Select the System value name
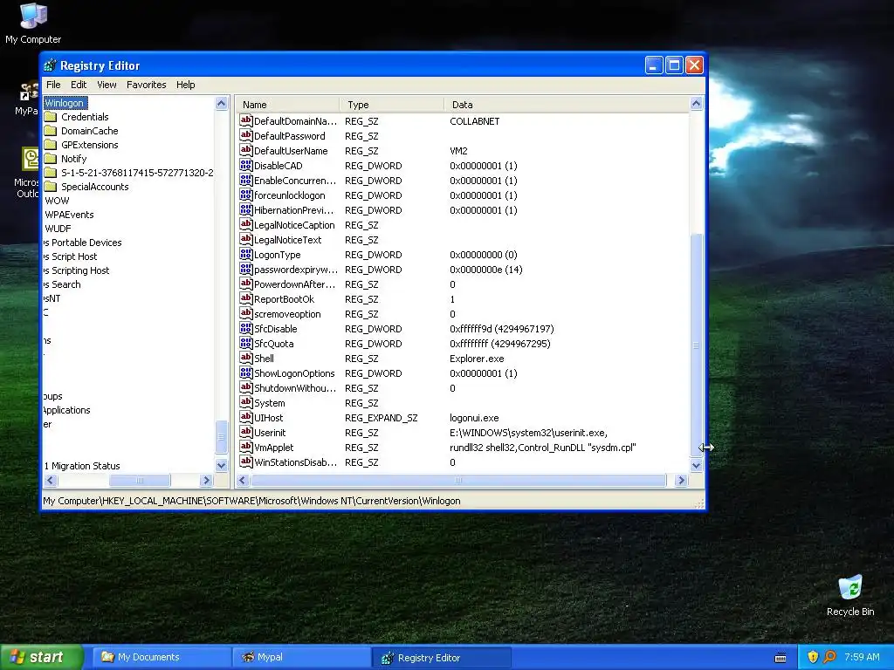This screenshot has height=670, width=894. (x=269, y=403)
